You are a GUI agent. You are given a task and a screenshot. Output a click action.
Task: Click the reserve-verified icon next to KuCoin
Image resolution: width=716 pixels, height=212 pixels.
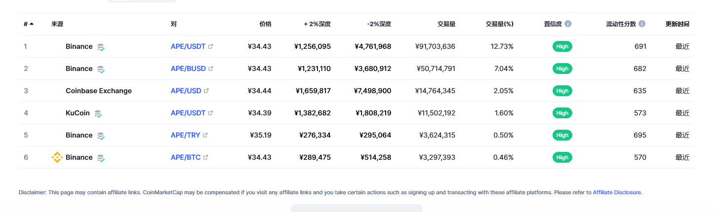pyautogui.click(x=98, y=113)
